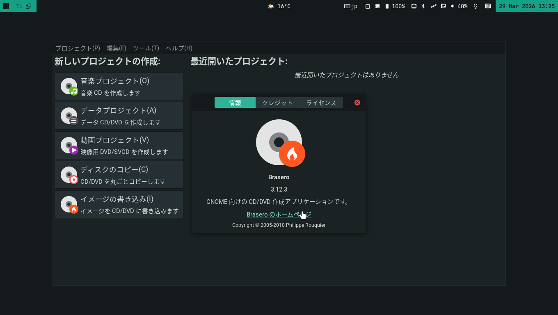This screenshot has height=315, width=558.
Task: Click the disc copy icon with red ring
Action: tap(69, 175)
